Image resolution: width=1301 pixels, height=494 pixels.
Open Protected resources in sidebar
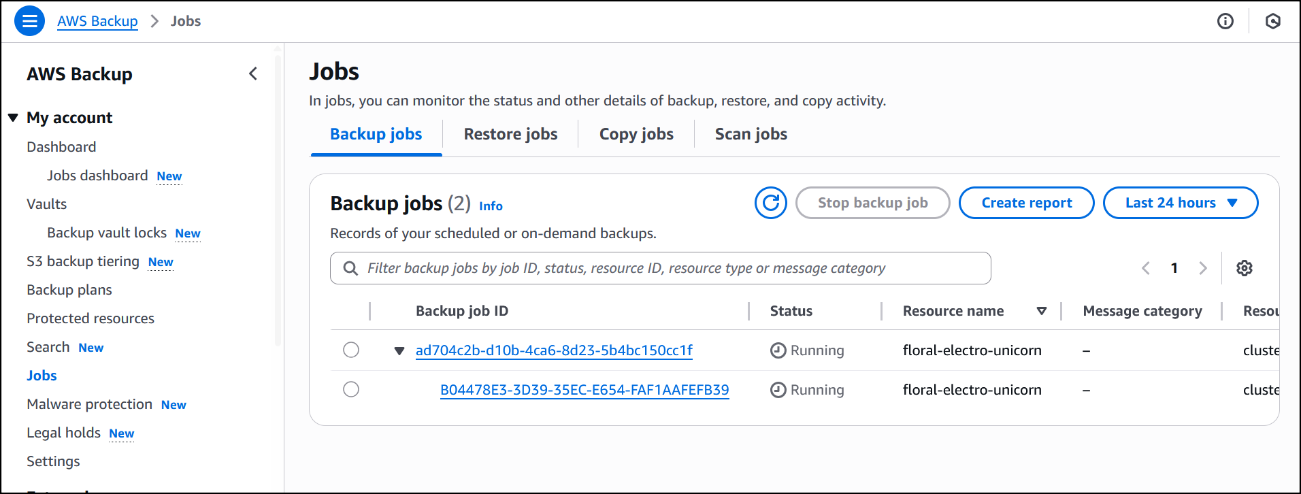(x=90, y=318)
